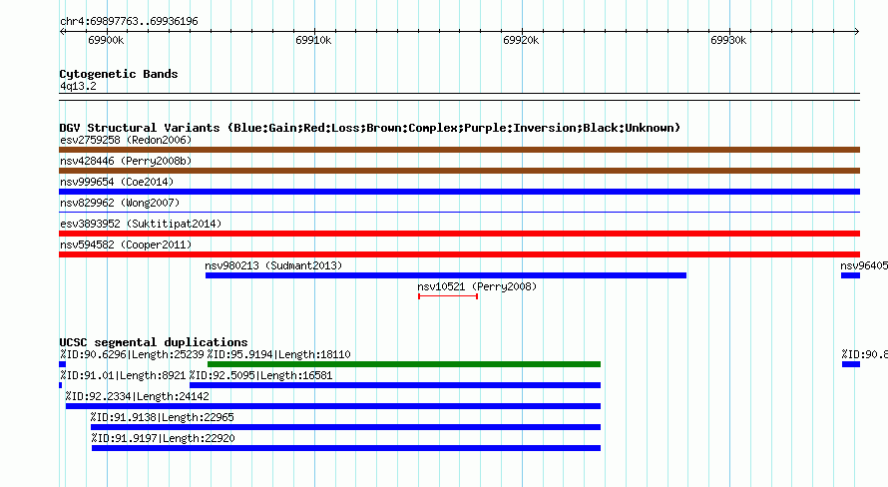Screen dimensions: 888x487
Task: Click the green 95.9194 segmental duplication bar
Action: pos(404,364)
